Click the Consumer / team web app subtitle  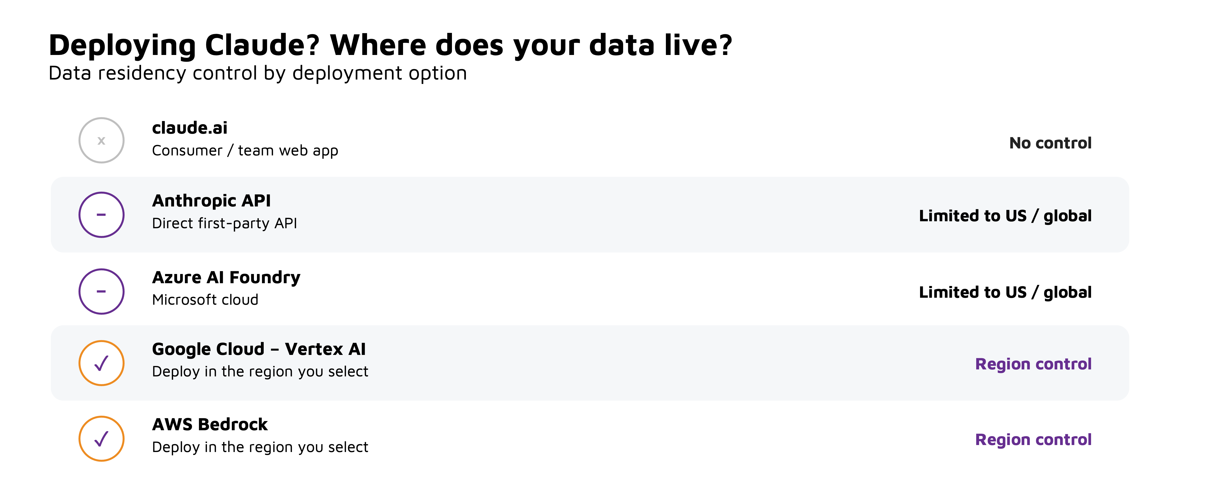(x=245, y=151)
